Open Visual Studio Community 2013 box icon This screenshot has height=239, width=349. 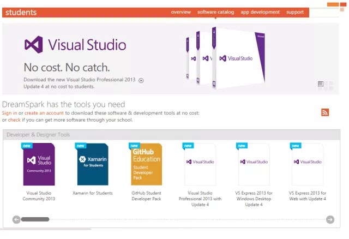pos(39,164)
